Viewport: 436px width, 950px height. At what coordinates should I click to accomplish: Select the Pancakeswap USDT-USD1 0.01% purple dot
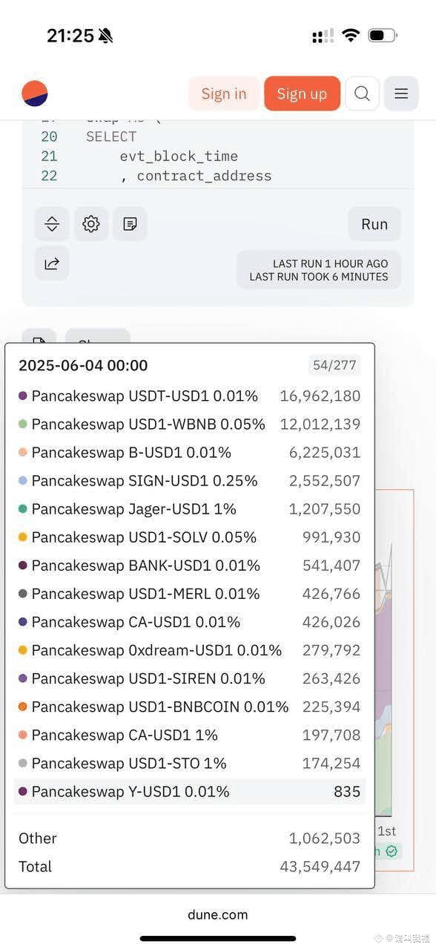click(x=23, y=396)
